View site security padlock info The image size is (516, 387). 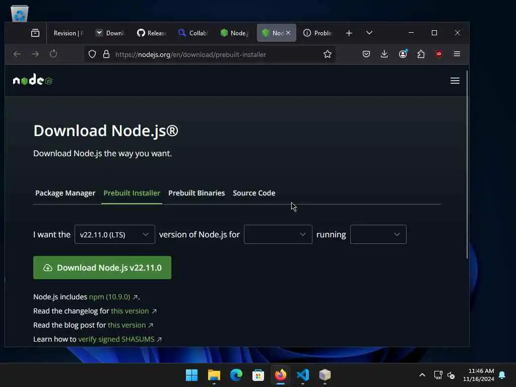106,54
